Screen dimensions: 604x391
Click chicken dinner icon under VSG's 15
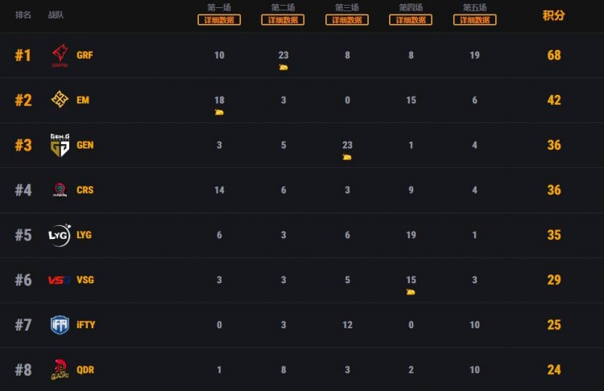point(411,292)
